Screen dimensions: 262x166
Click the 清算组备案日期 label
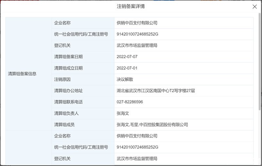(x=68, y=57)
